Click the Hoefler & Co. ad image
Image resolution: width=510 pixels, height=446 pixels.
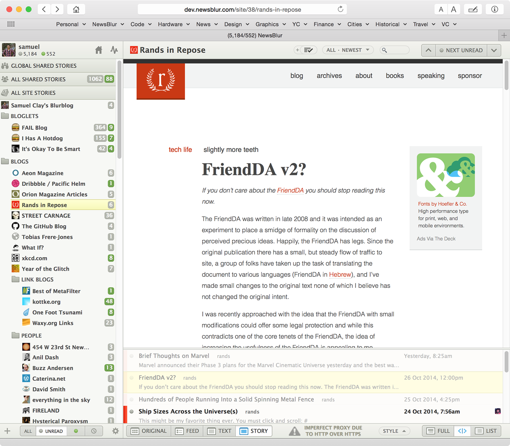(446, 175)
